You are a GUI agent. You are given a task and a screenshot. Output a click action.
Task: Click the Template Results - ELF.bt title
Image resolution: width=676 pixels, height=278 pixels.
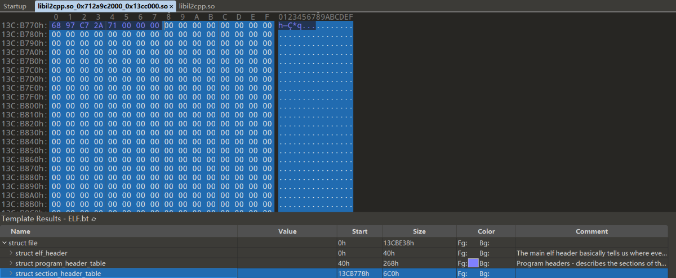pyautogui.click(x=45, y=219)
